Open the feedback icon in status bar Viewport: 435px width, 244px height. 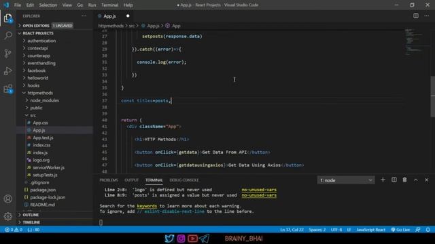click(418, 230)
